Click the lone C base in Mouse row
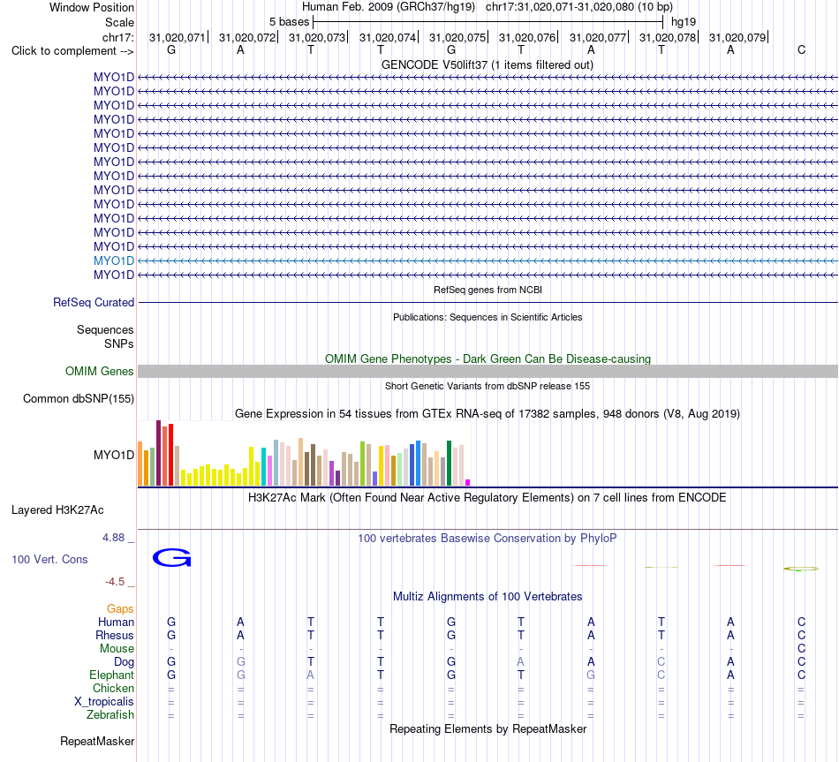839x762 pixels. click(x=801, y=649)
